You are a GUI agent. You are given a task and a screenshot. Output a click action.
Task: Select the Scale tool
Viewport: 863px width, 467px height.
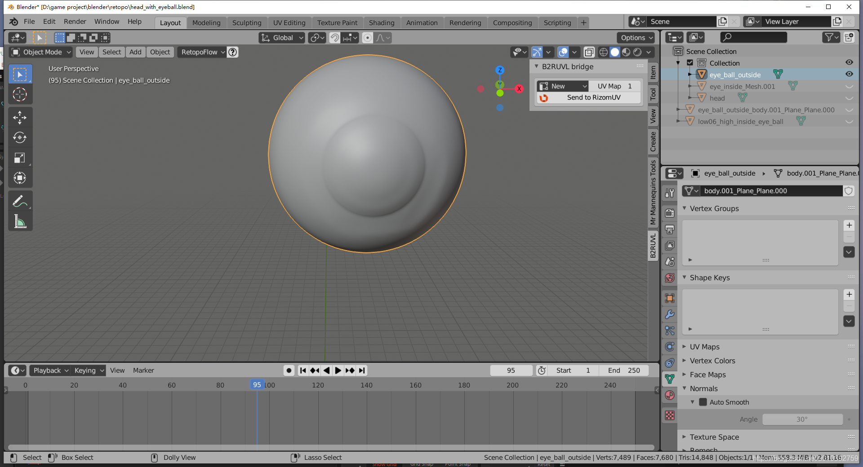20,158
